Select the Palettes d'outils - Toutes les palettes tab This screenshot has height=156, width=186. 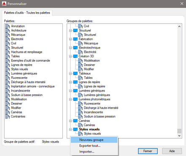point(27,13)
